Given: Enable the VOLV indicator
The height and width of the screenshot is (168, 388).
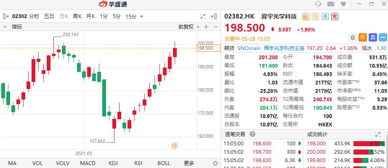Looking at the screenshot, I should point(63,163).
